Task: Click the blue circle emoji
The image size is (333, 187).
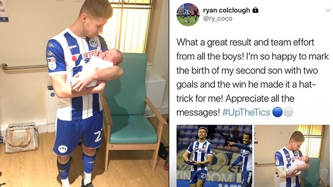Action: pyautogui.click(x=277, y=112)
